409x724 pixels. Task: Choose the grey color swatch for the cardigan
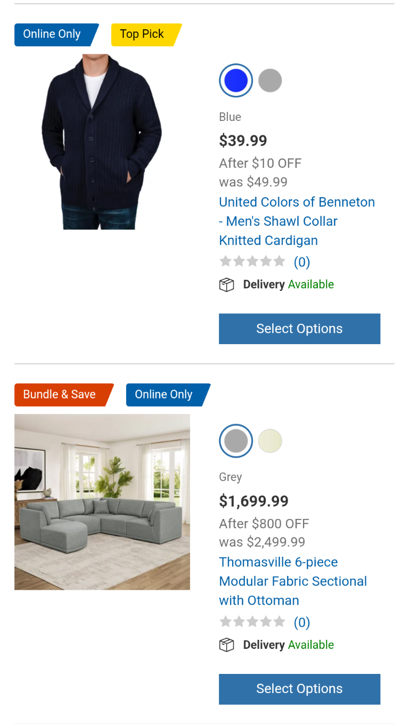pos(270,81)
